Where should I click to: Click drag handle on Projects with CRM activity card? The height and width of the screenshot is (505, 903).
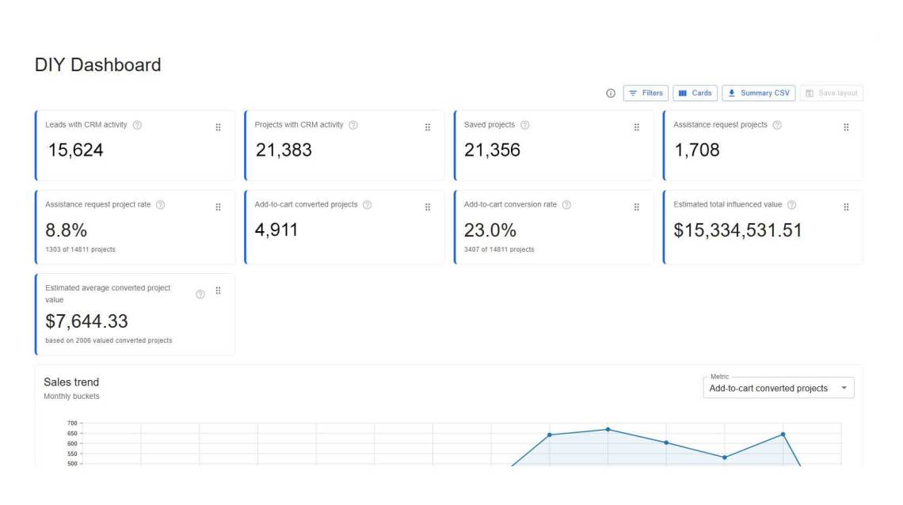coord(427,127)
